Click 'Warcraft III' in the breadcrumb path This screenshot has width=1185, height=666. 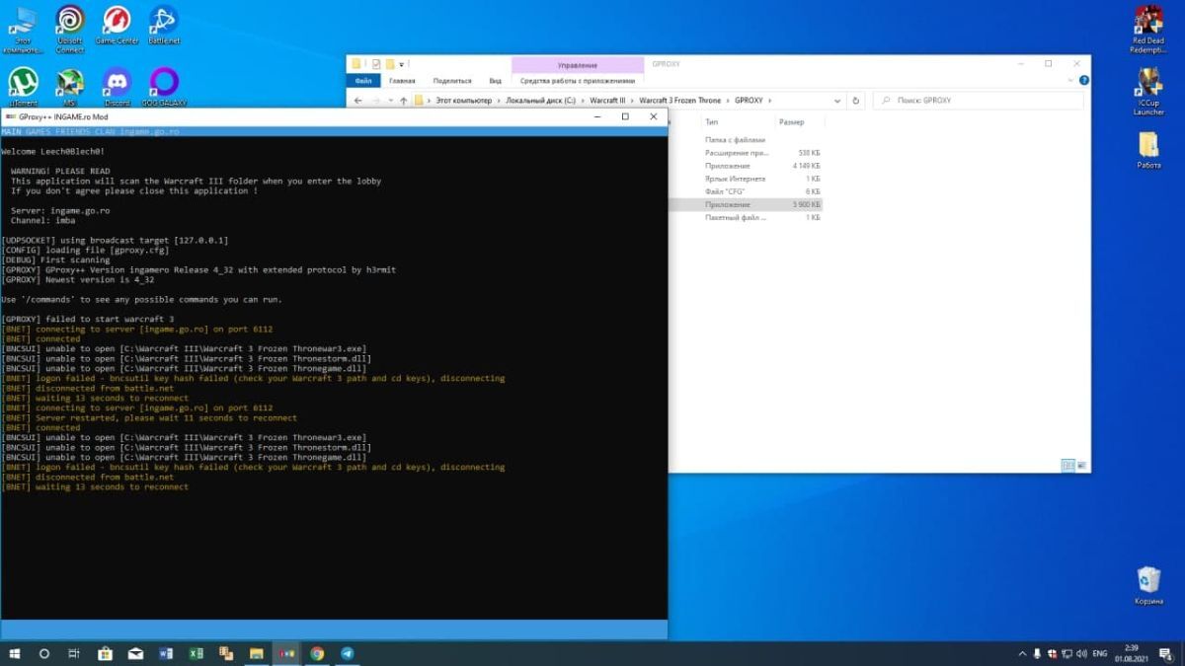(x=607, y=101)
